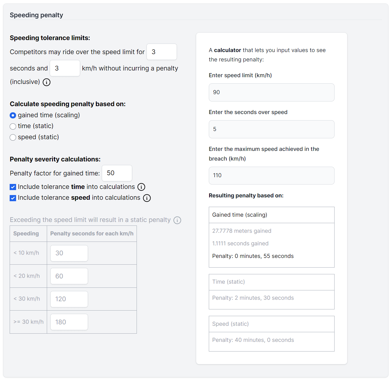Click info icon next to '(inclusive)' text
The width and height of the screenshot is (391, 379).
pos(46,82)
